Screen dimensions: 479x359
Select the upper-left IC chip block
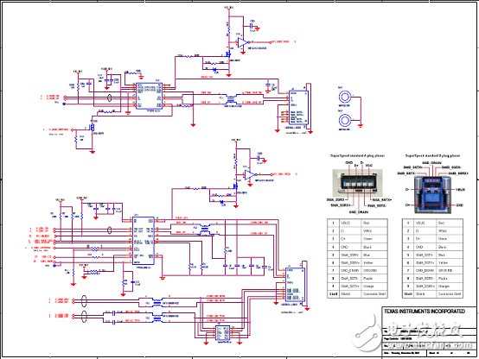point(149,96)
